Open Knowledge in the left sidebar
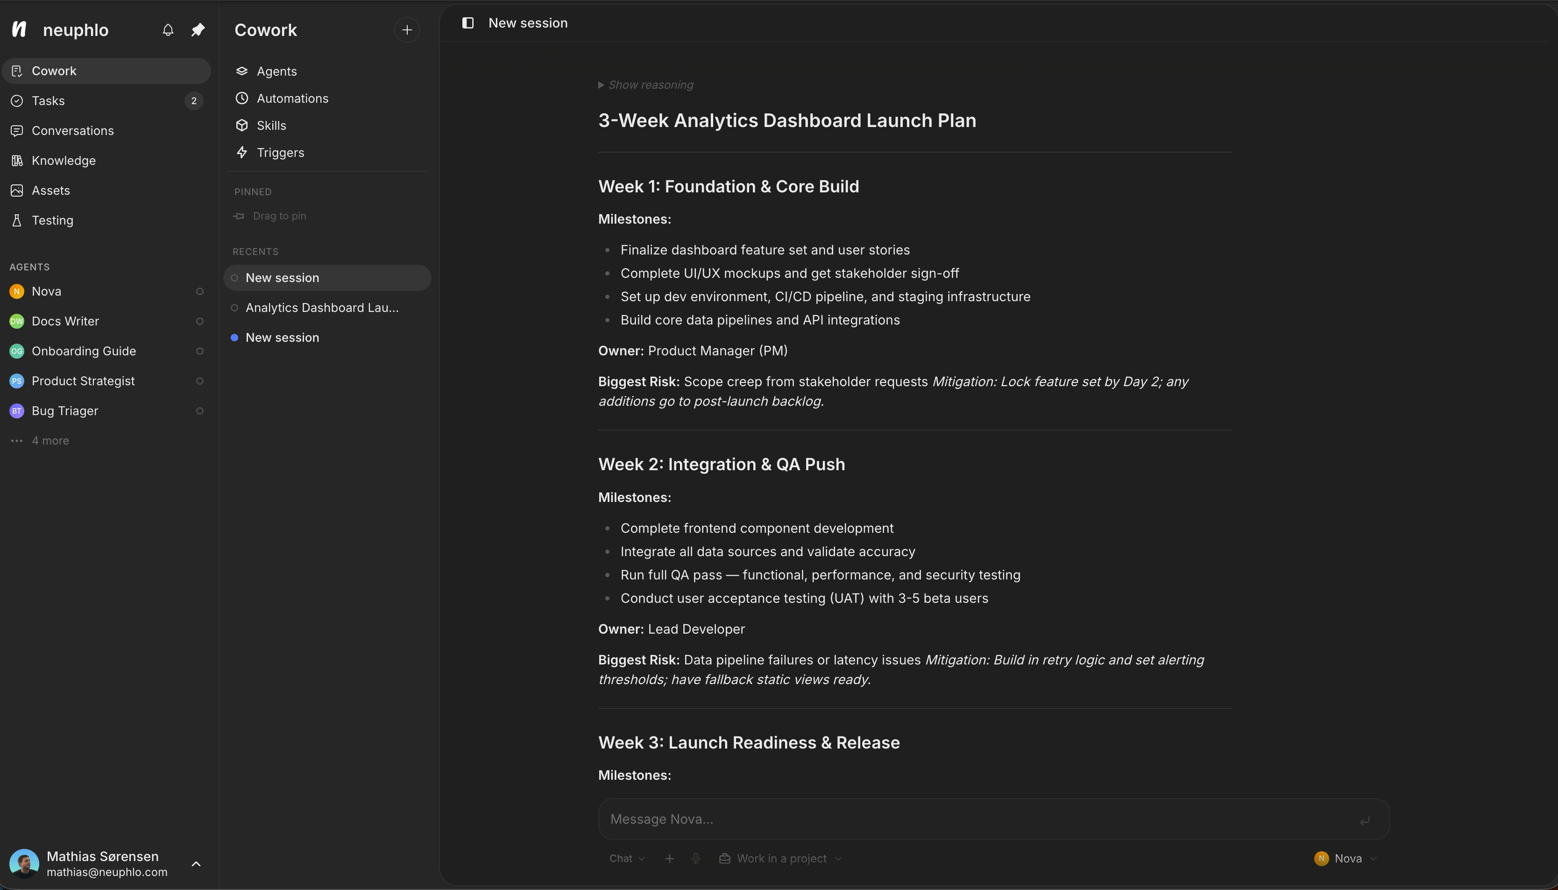This screenshot has width=1558, height=890. click(x=106, y=161)
